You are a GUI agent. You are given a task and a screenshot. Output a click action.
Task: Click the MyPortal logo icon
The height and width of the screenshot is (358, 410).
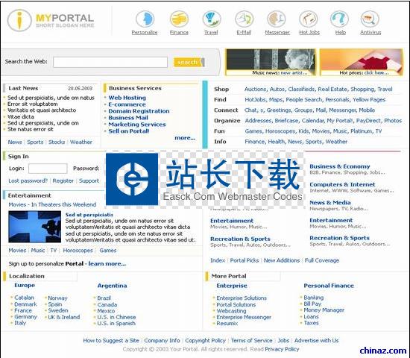[x=19, y=20]
